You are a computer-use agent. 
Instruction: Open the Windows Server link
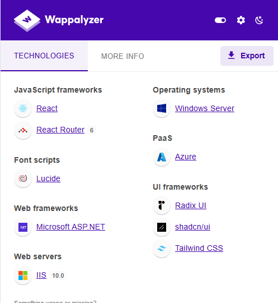(x=205, y=108)
